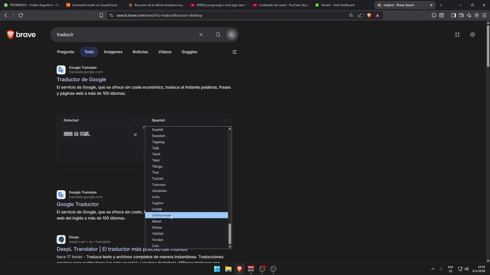Toggle the browser sidebar panel

454,15
